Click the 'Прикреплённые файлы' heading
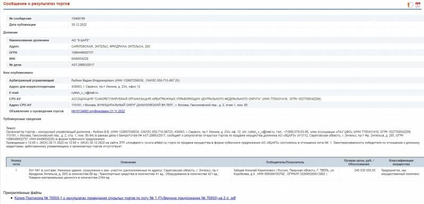Screen dimensions: 424x204 (x=22, y=193)
